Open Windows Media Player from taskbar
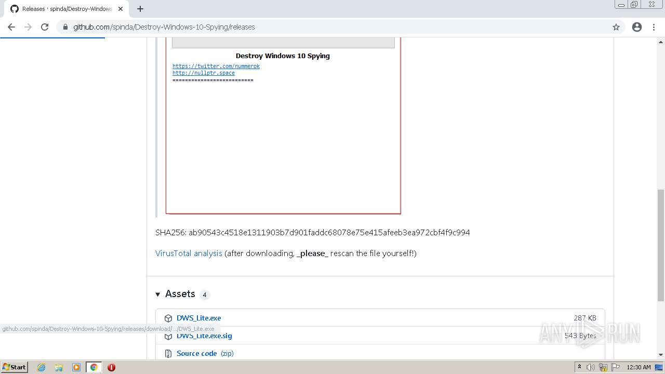Screen dimensions: 665x374 point(76,367)
